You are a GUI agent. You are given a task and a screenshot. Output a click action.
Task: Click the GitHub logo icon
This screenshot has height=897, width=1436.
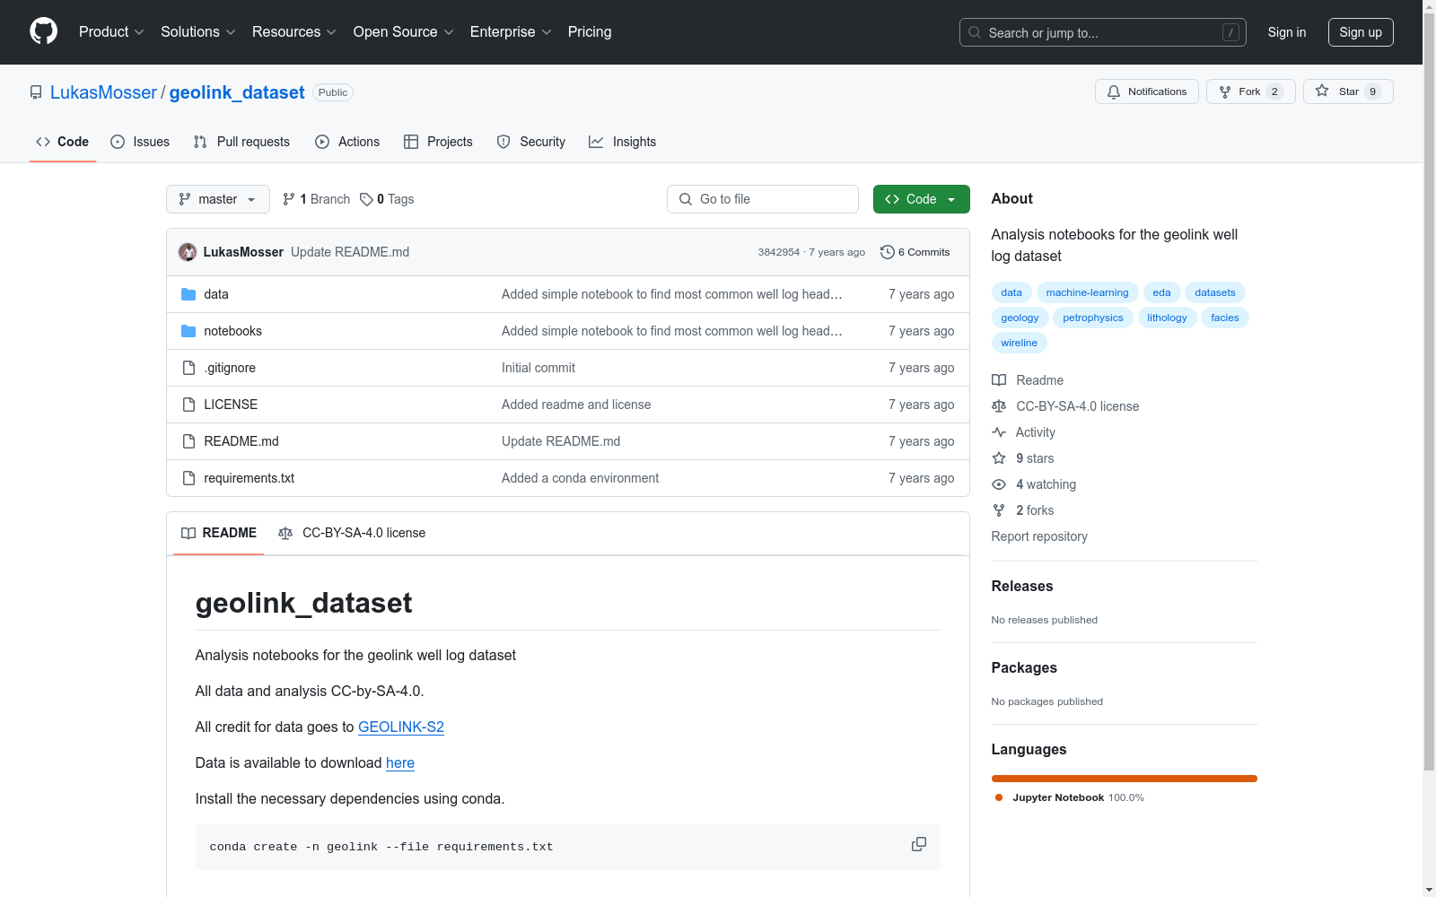pos(43,31)
